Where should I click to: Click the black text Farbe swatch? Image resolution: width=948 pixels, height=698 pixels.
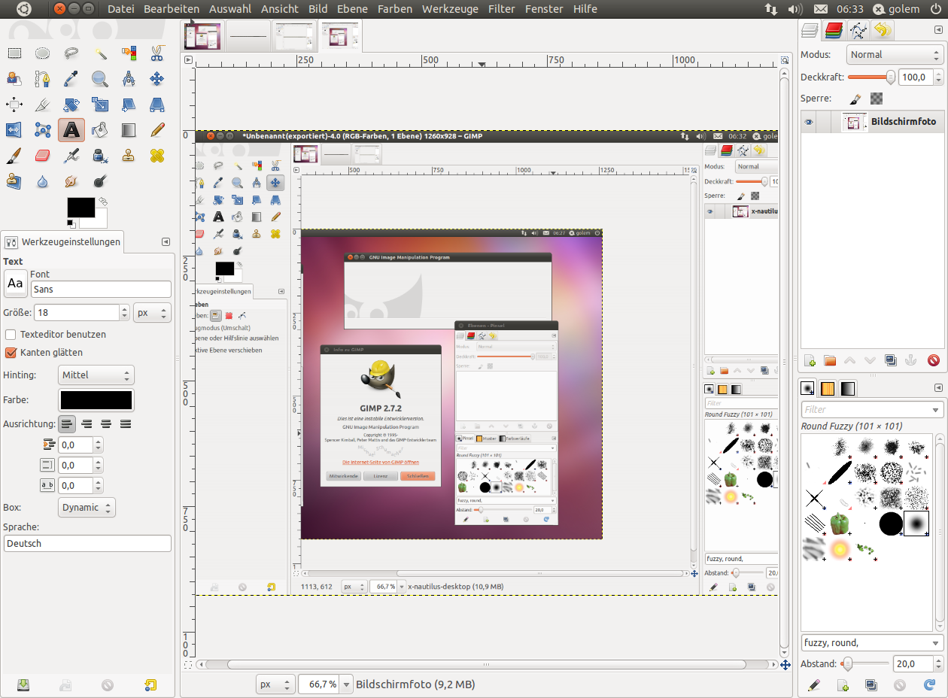[x=96, y=400]
